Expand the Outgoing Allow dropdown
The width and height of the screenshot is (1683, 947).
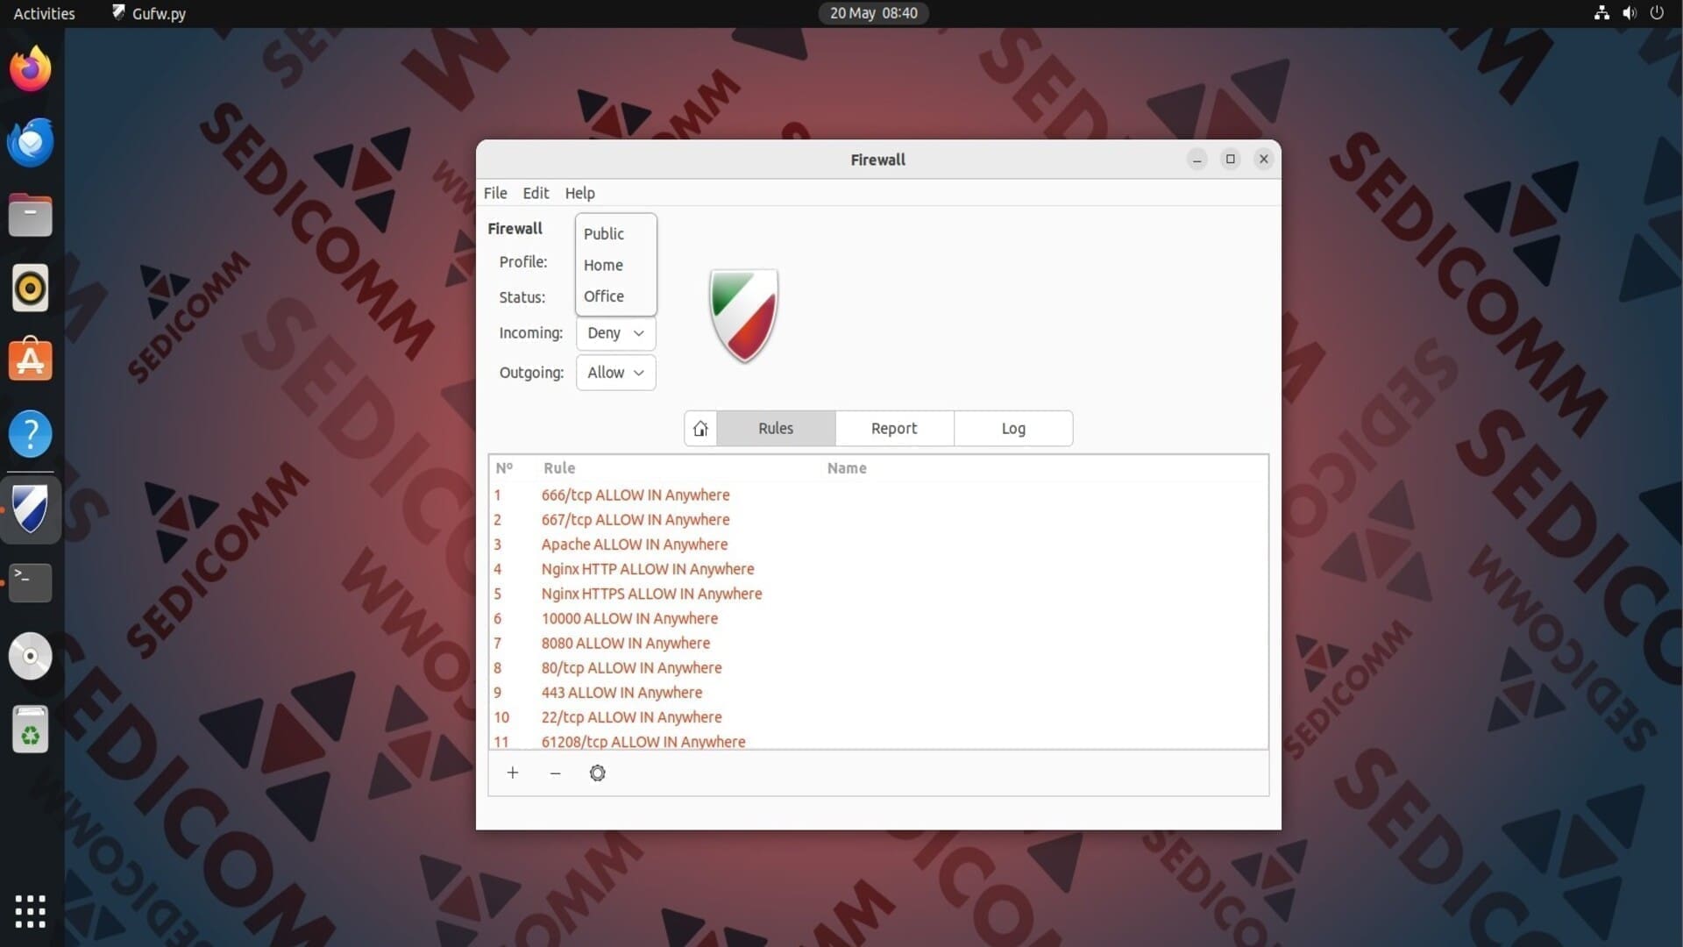tap(615, 373)
